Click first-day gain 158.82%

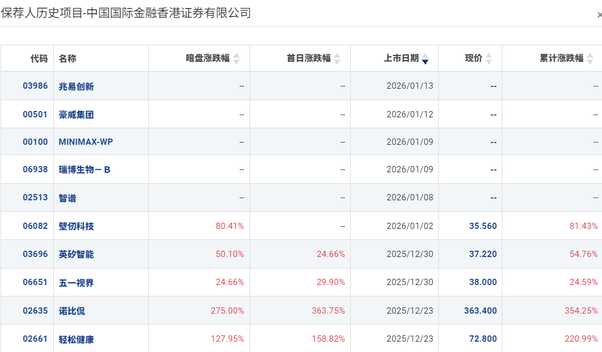pos(328,339)
